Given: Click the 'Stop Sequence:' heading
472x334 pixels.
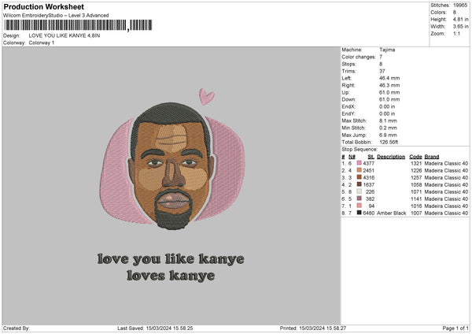Looking at the screenshot, I should 360,150.
